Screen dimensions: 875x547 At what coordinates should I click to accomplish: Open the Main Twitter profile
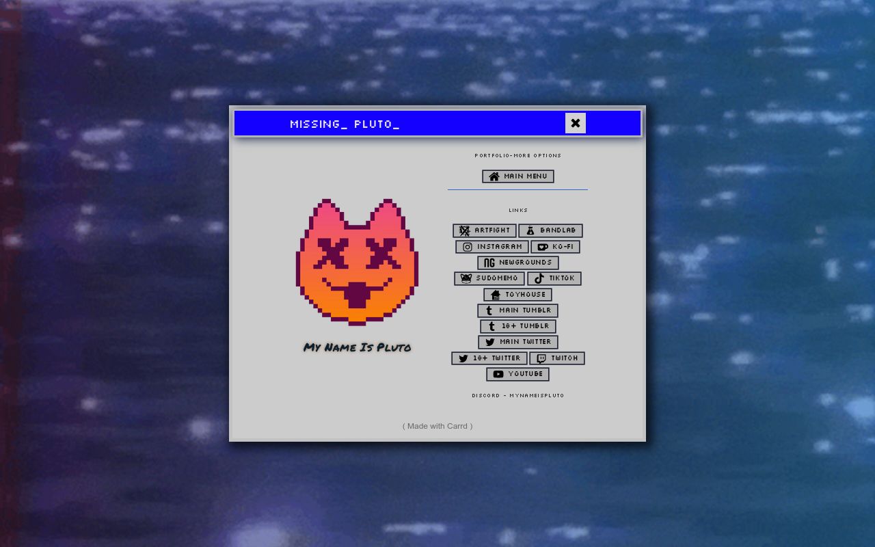517,342
